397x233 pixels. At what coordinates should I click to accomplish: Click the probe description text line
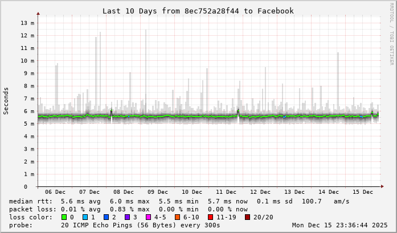click(114, 225)
